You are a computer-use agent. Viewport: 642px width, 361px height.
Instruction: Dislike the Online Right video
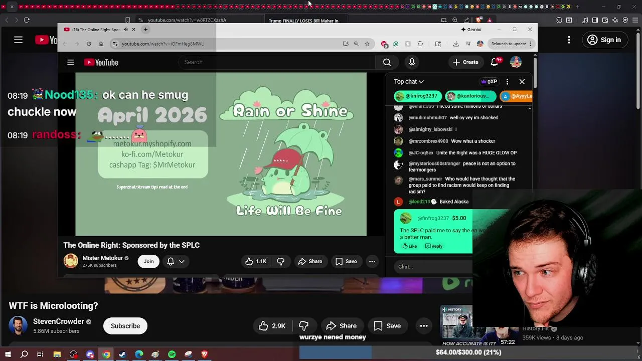[281, 261]
